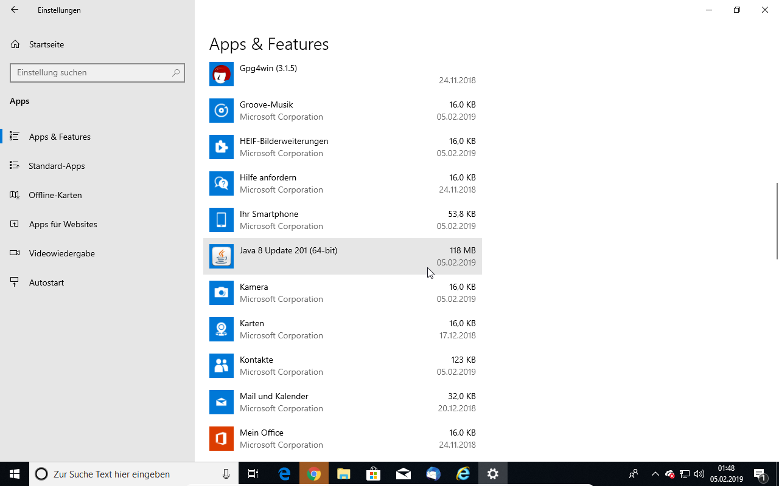779x486 pixels.
Task: Switch to the Autostart section
Action: (46, 282)
